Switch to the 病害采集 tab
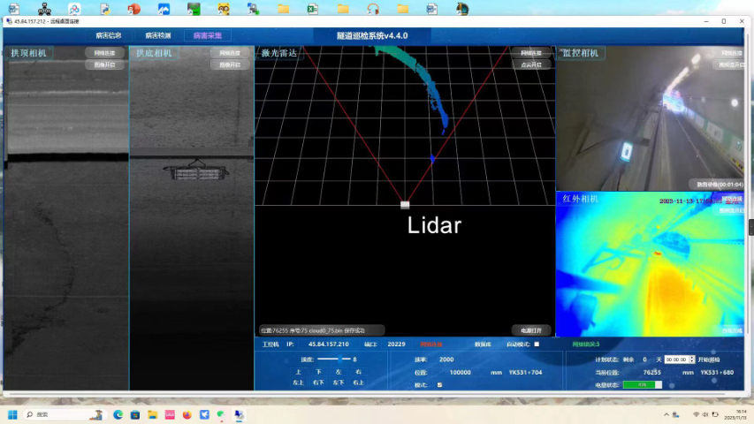The height and width of the screenshot is (424, 754). coord(208,36)
